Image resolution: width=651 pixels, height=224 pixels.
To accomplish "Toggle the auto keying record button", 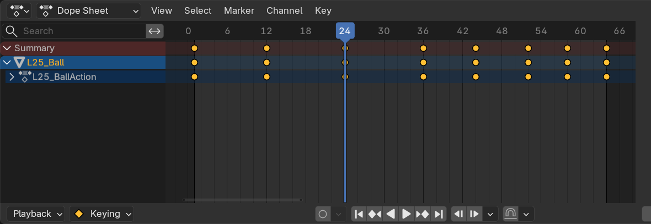I will click(323, 215).
